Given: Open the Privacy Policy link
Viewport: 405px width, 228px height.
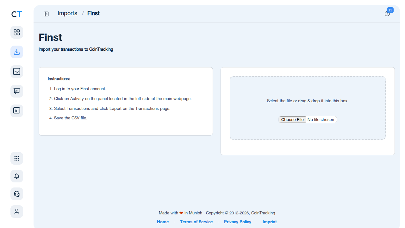Looking at the screenshot, I should tap(238, 222).
